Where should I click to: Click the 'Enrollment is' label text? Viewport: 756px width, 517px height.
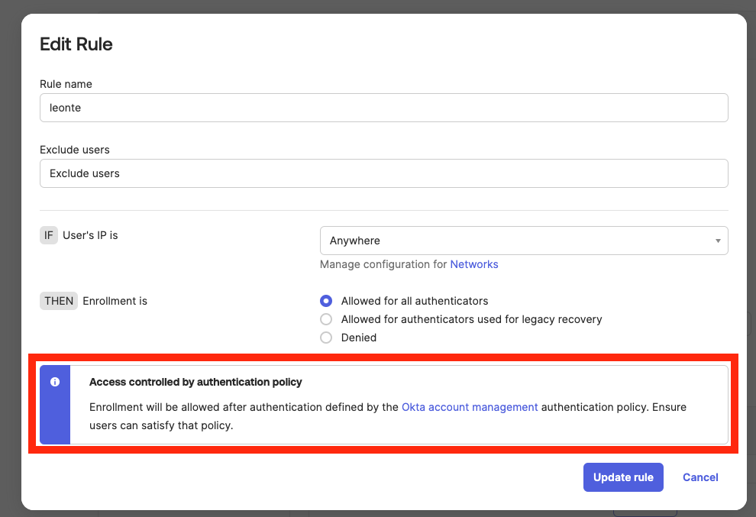(115, 301)
